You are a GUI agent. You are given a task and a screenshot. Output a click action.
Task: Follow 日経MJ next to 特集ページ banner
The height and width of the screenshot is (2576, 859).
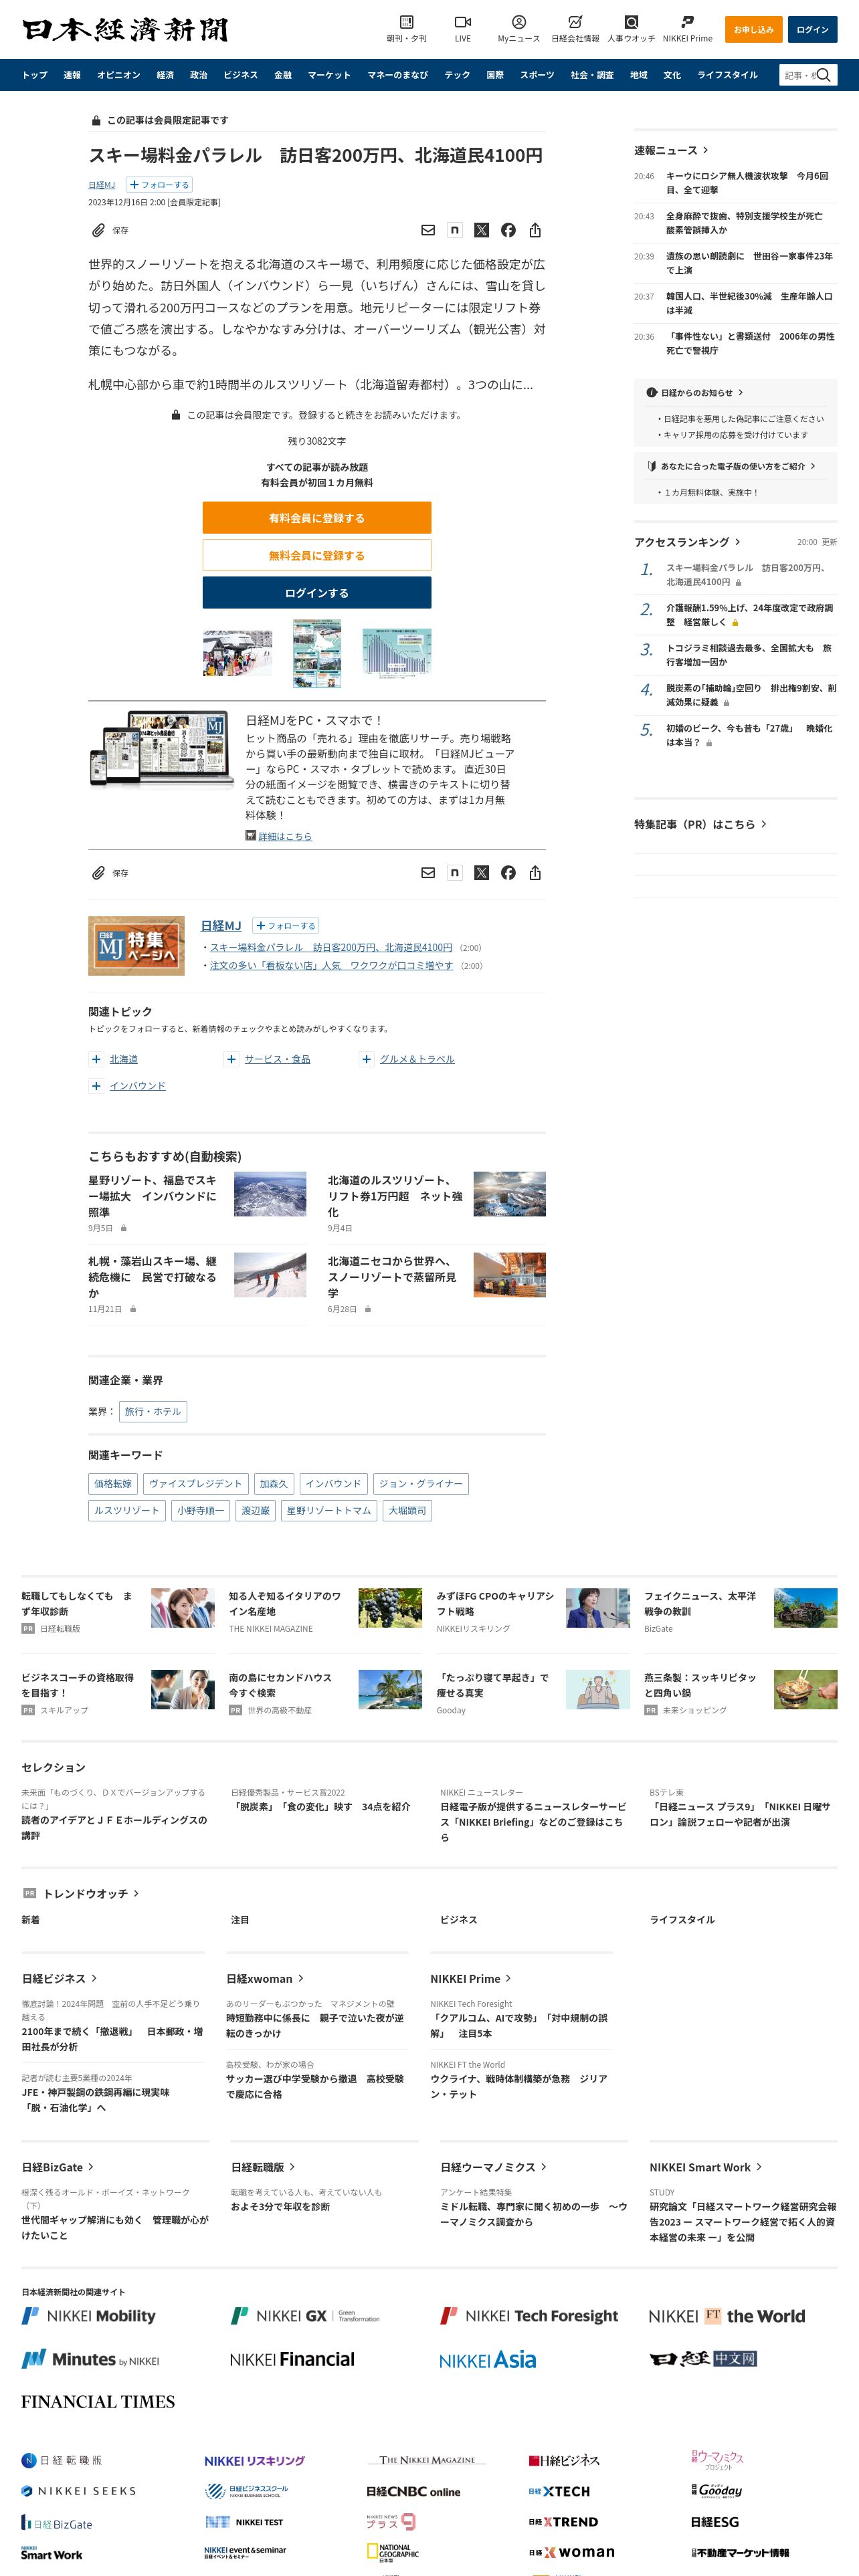(x=285, y=926)
